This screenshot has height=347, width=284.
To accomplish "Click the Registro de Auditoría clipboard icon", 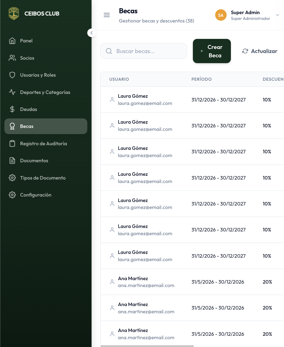I will tap(12, 144).
